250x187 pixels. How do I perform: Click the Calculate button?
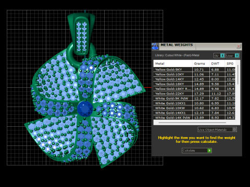[x=197, y=151]
